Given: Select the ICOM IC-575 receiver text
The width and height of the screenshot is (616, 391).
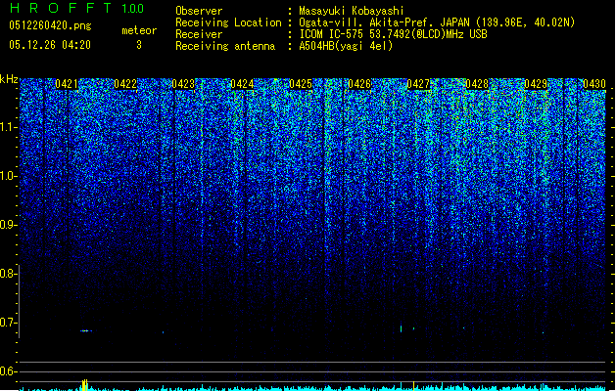Looking at the screenshot, I should pyautogui.click(x=393, y=34).
